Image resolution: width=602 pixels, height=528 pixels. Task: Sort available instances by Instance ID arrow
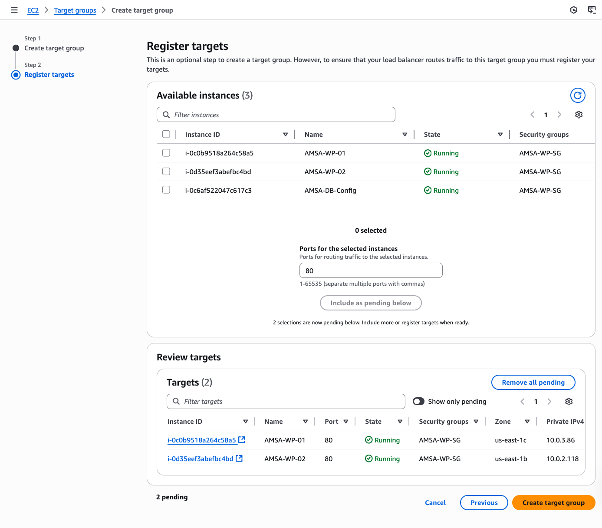[x=285, y=135]
